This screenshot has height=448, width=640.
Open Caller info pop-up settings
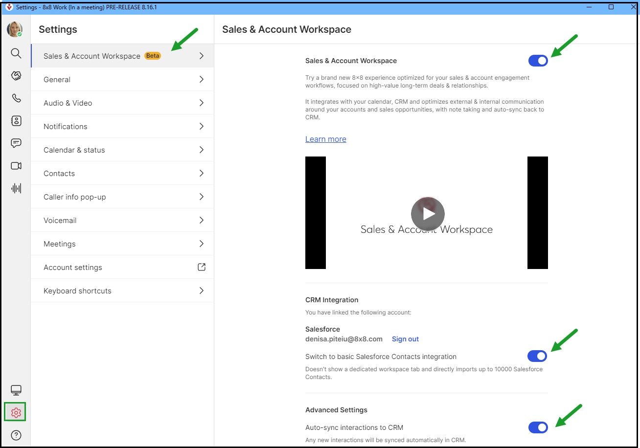pos(122,197)
